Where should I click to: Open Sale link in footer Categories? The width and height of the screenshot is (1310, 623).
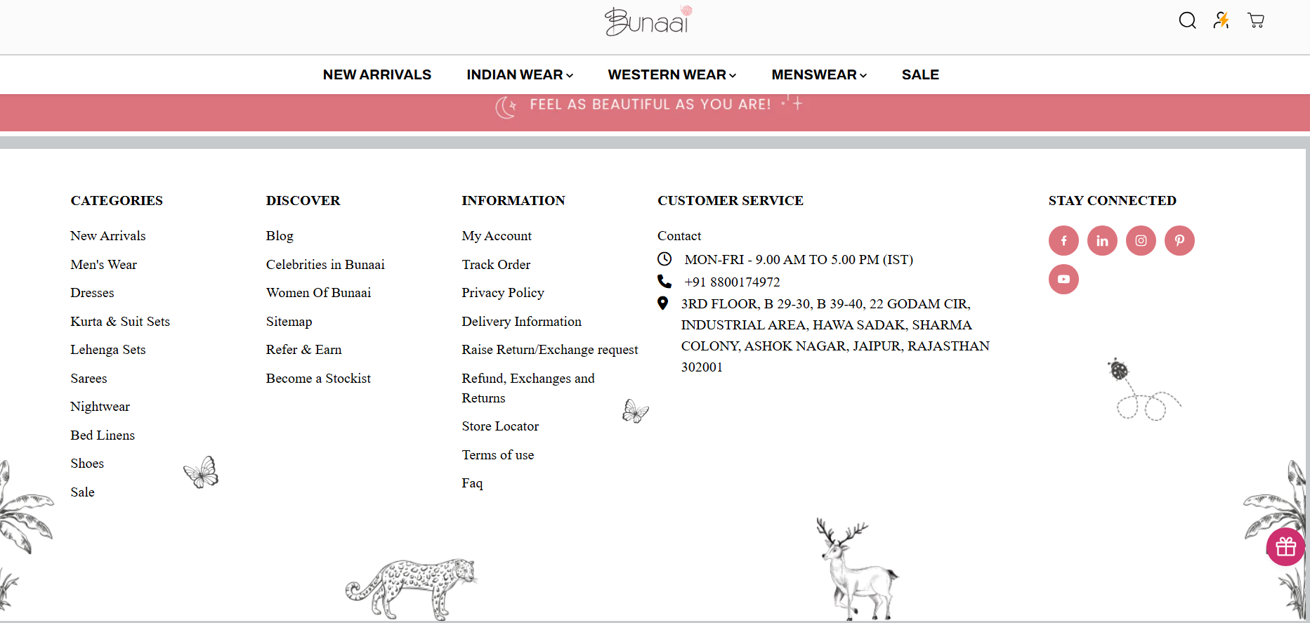(x=83, y=492)
